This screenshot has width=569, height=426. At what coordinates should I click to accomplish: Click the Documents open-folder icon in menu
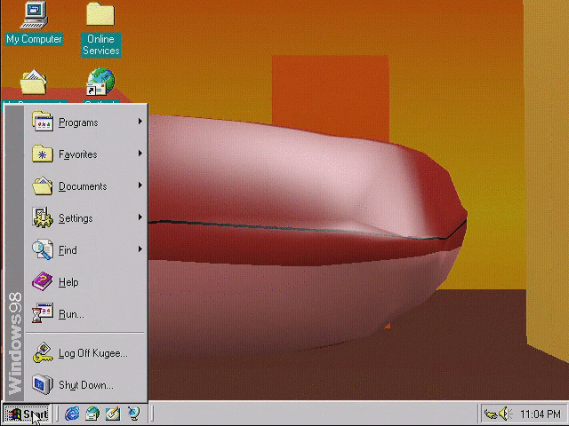(43, 185)
